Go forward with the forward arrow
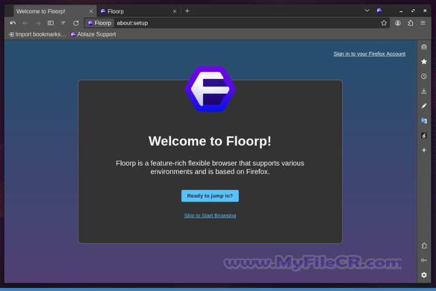The image size is (436, 291). (38, 23)
